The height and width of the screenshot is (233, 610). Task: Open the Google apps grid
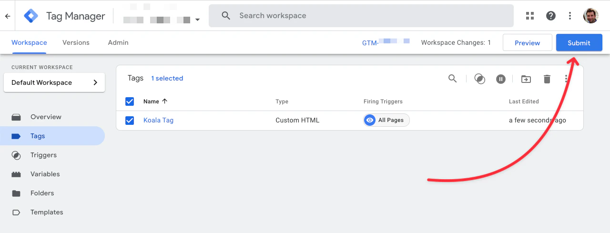pos(530,16)
